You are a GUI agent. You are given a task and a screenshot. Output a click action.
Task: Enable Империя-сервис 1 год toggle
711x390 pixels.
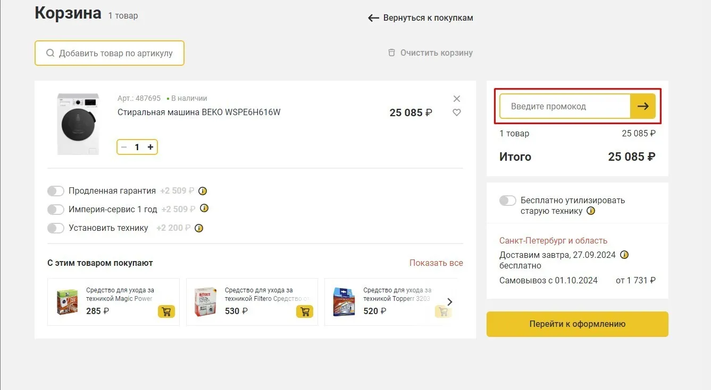tap(56, 210)
